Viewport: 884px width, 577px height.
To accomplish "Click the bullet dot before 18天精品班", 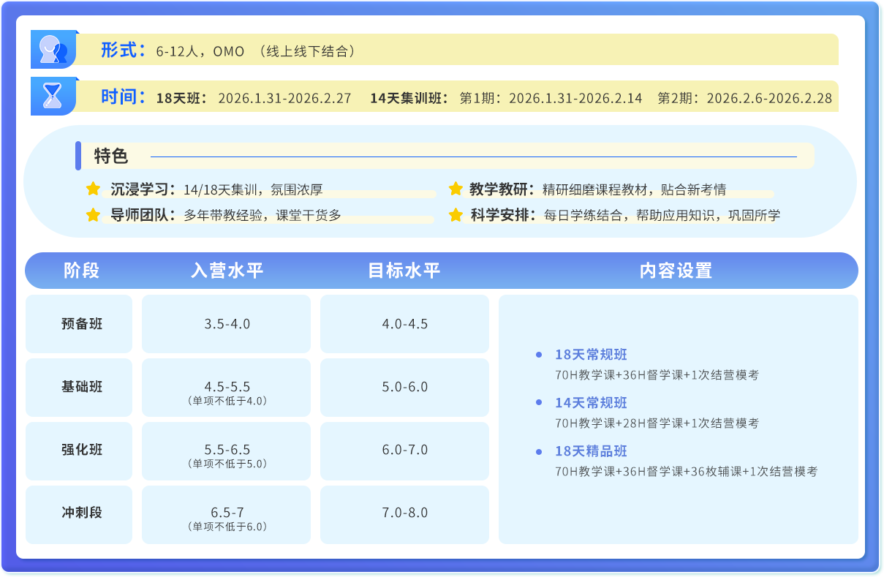I will point(539,451).
